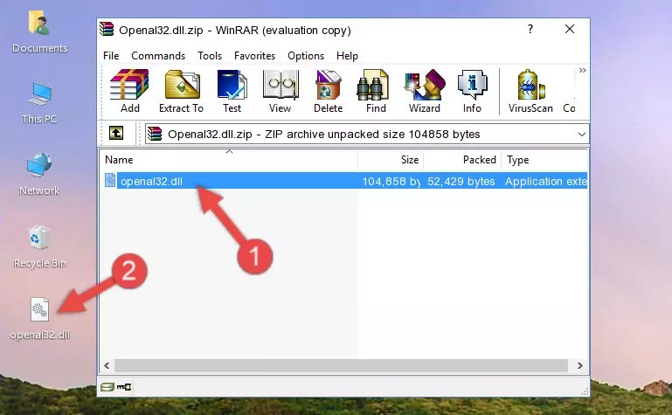Click the horizontal scrollbar left arrow
672x415 pixels.
107,366
